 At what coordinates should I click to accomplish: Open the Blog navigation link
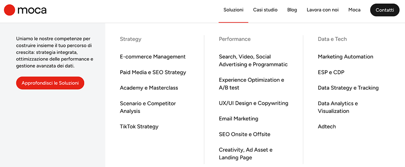pos(292,10)
